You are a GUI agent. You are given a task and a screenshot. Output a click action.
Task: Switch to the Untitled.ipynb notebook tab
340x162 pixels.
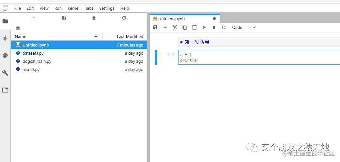pos(185,19)
